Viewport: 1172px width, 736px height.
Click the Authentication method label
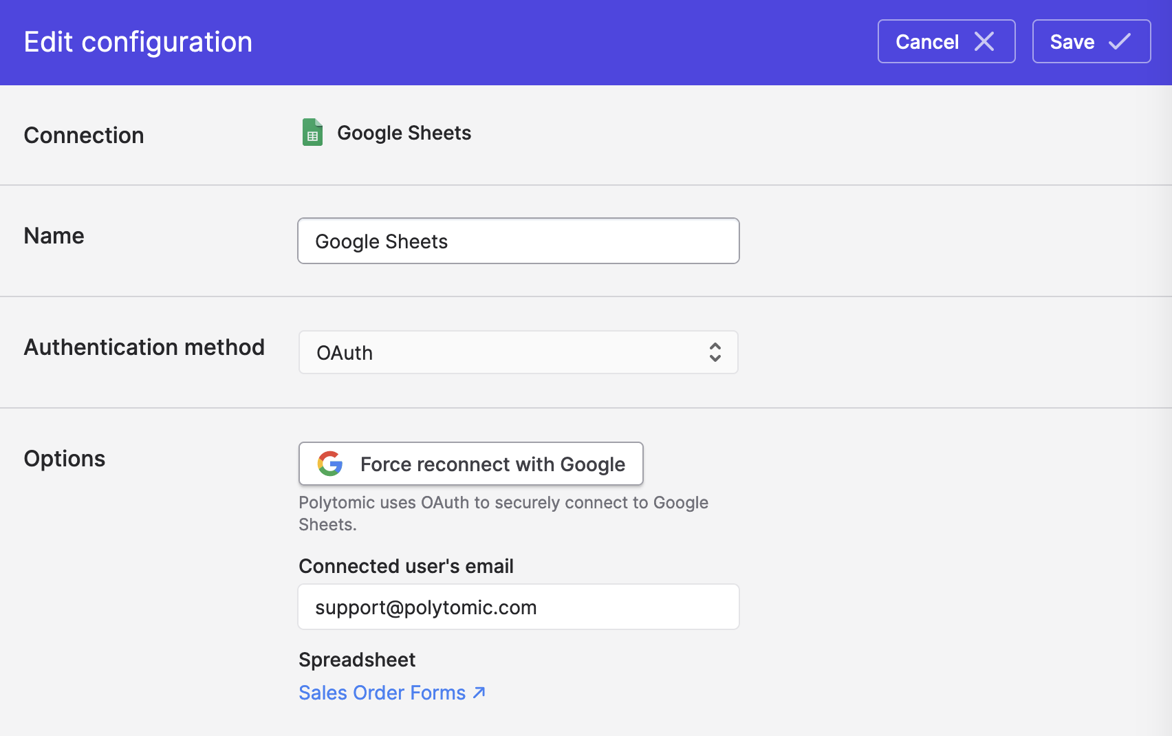click(x=144, y=347)
